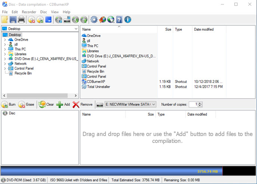257x184 pixels.
Task: Expand the OneDrive tree node
Action: point(5,40)
